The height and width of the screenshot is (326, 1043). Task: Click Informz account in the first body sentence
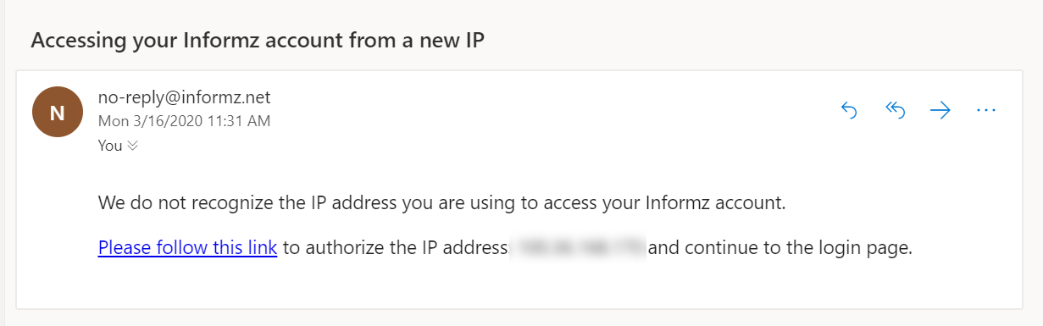716,203
